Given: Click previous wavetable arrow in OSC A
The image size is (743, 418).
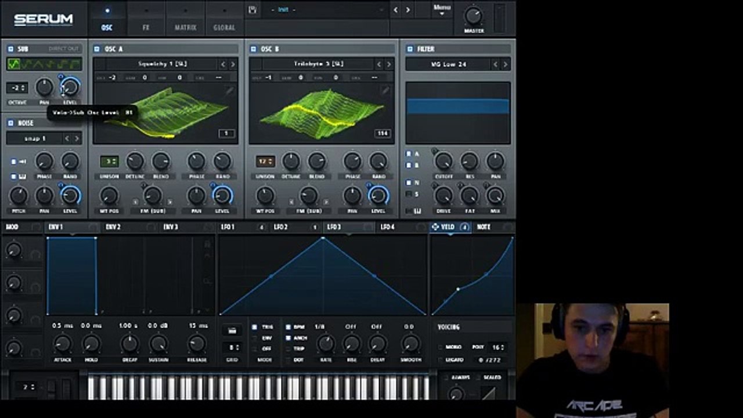Looking at the screenshot, I should click(223, 64).
